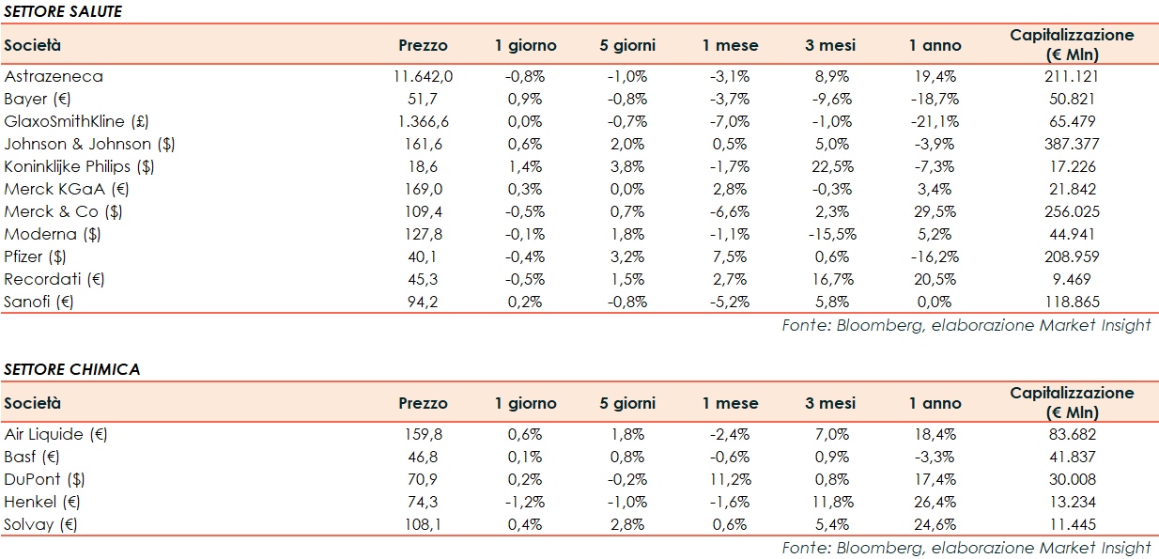Click Pfizer's 1 mese value 7,5%

pos(730,256)
